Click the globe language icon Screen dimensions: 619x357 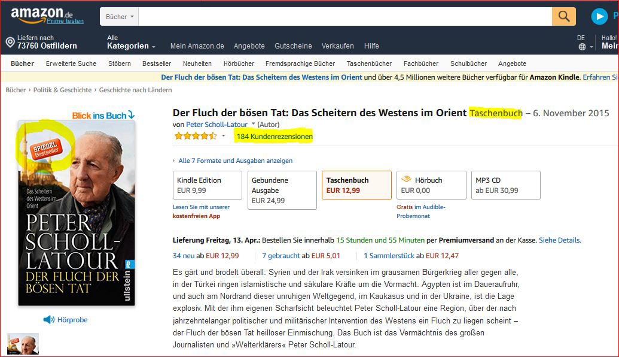582,47
